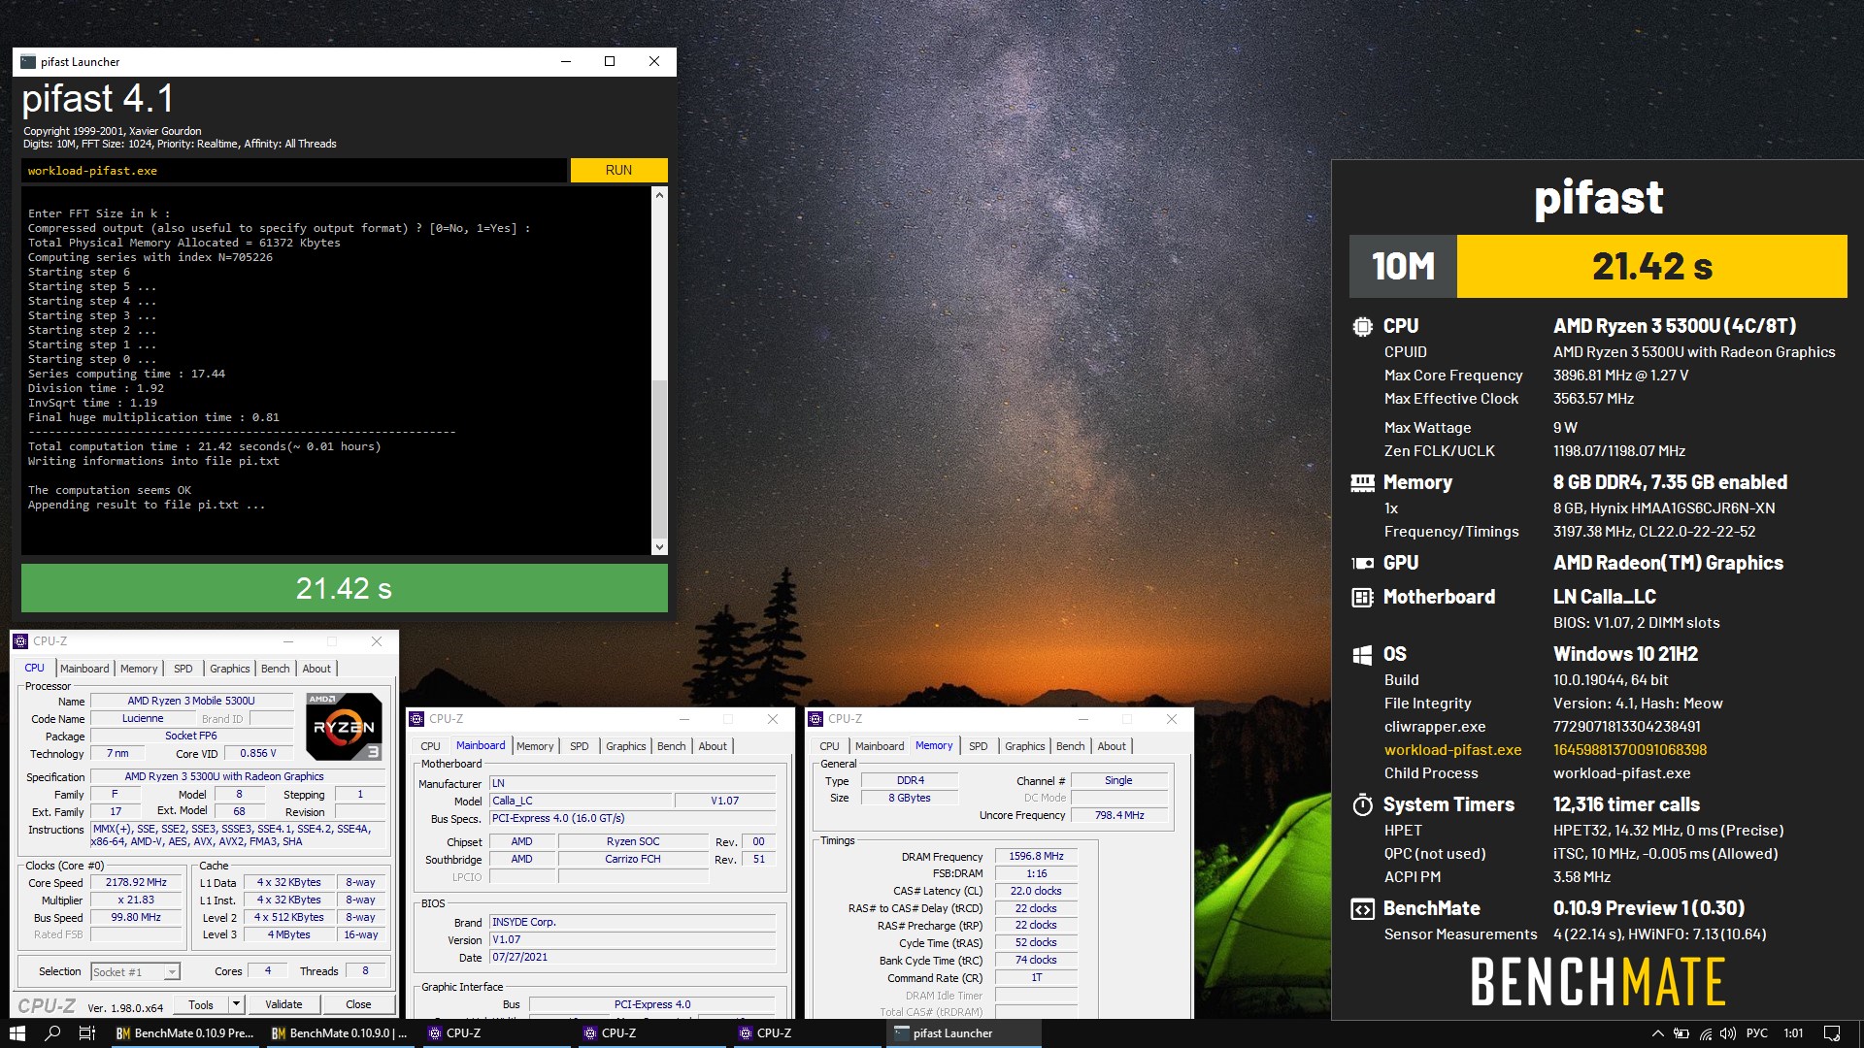Open the Graphics tab in the right CPU-Z window

click(1025, 746)
